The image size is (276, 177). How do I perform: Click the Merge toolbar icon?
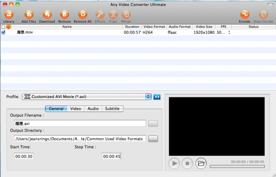[126, 14]
